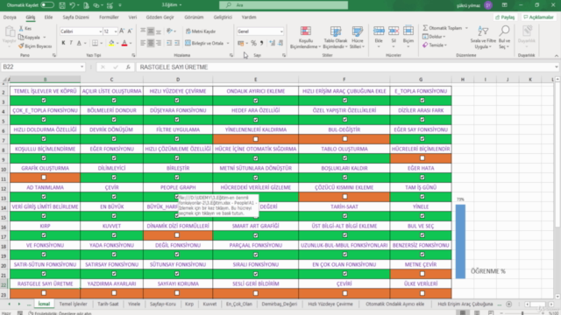The width and height of the screenshot is (561, 315).
Task: Click Increase Indent icon
Action: (x=177, y=43)
